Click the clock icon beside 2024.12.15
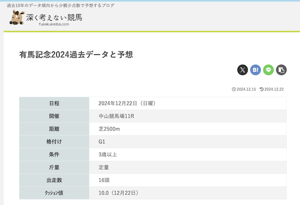This screenshot has height=205, width=300. (234, 89)
